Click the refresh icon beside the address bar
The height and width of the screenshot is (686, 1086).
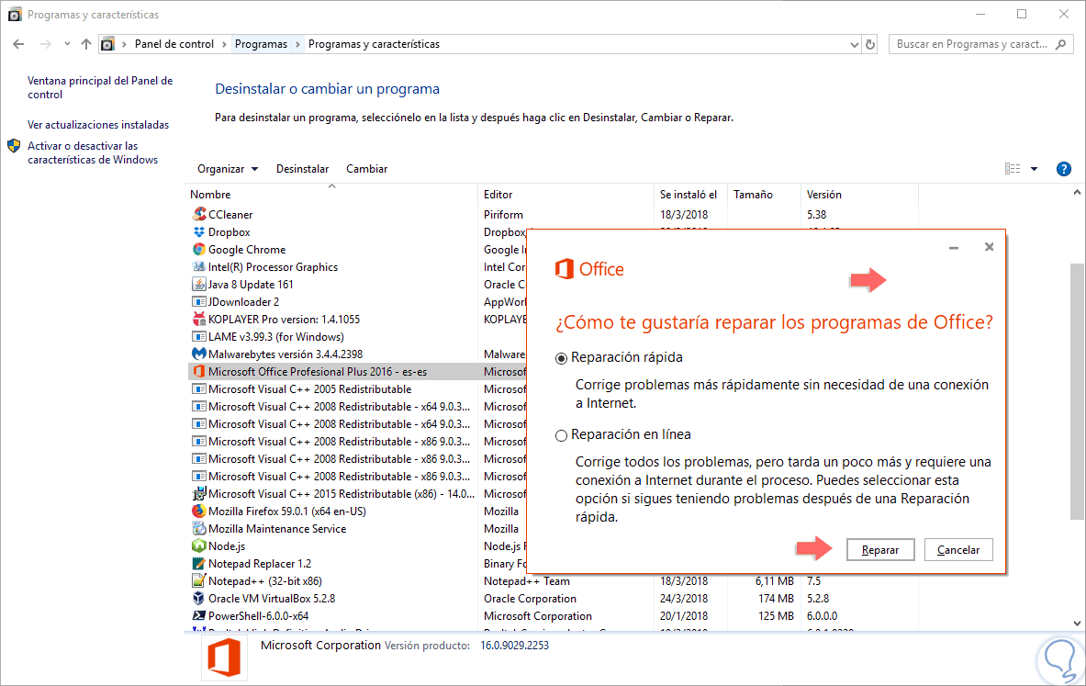tap(869, 43)
